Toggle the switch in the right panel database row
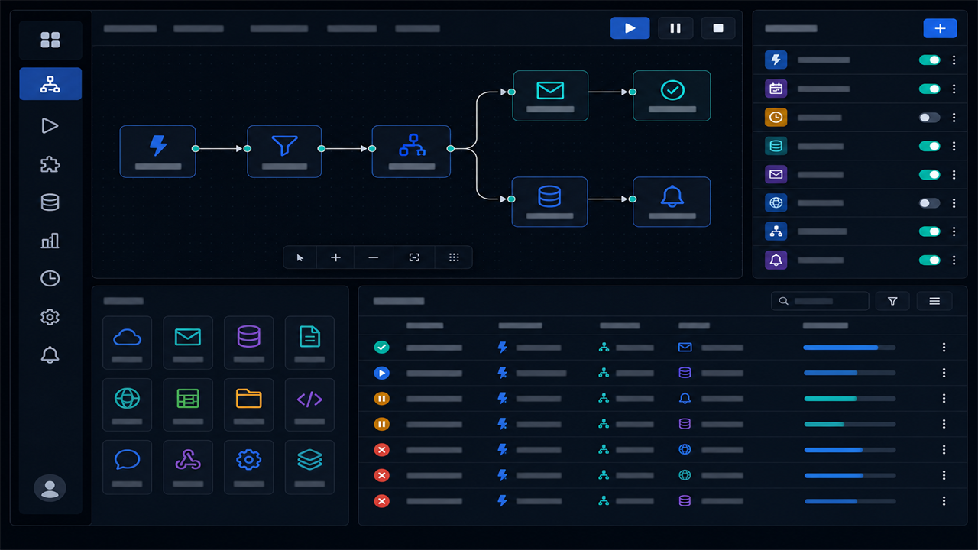 click(929, 146)
